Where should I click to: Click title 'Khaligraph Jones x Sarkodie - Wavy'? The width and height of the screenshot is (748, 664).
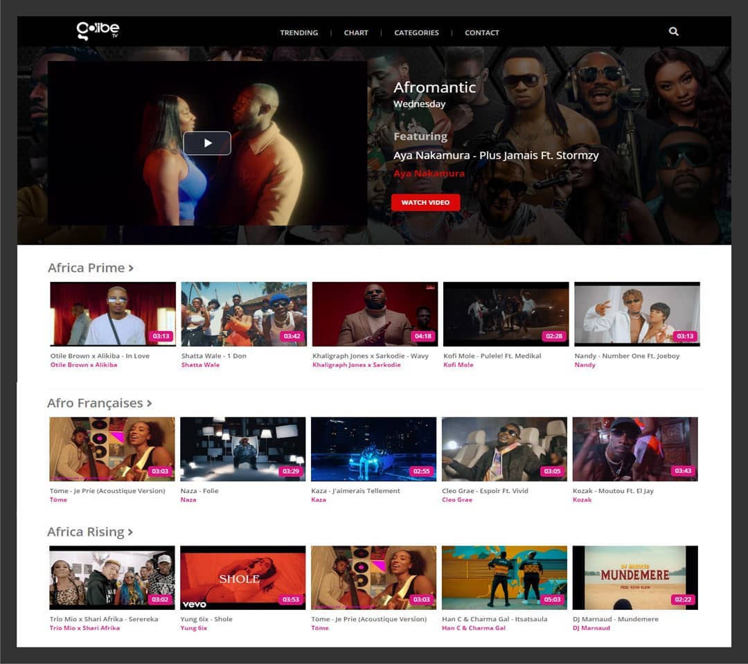pyautogui.click(x=371, y=356)
